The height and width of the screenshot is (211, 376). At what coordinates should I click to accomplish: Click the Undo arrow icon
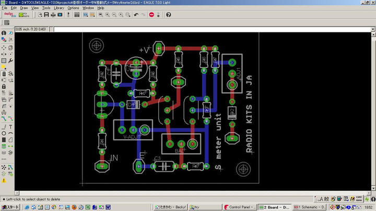click(136, 15)
